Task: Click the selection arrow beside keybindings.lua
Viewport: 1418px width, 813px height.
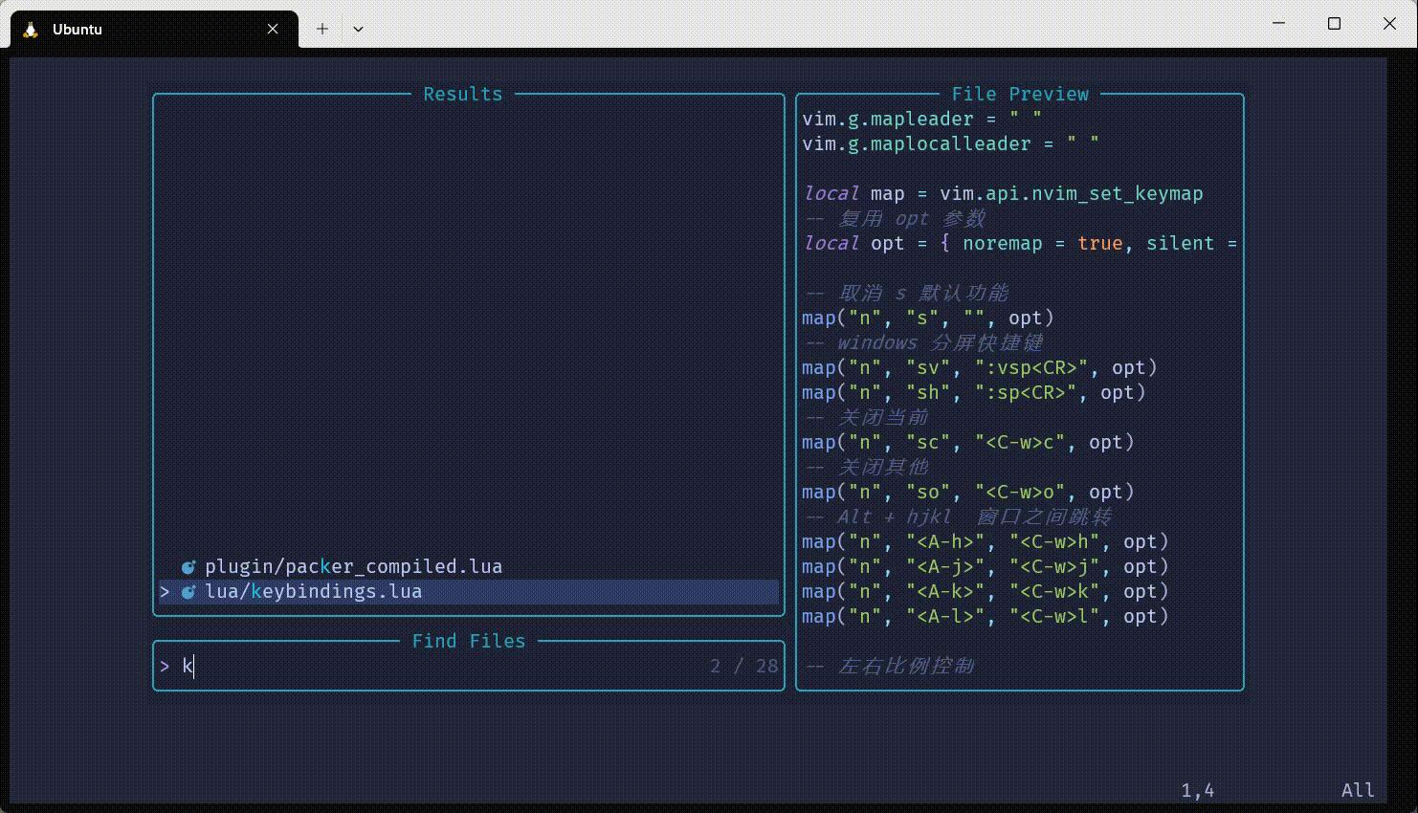Action: click(x=165, y=591)
